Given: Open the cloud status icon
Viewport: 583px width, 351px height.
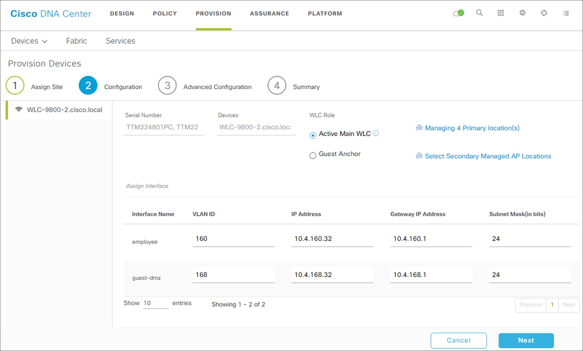Looking at the screenshot, I should [458, 13].
